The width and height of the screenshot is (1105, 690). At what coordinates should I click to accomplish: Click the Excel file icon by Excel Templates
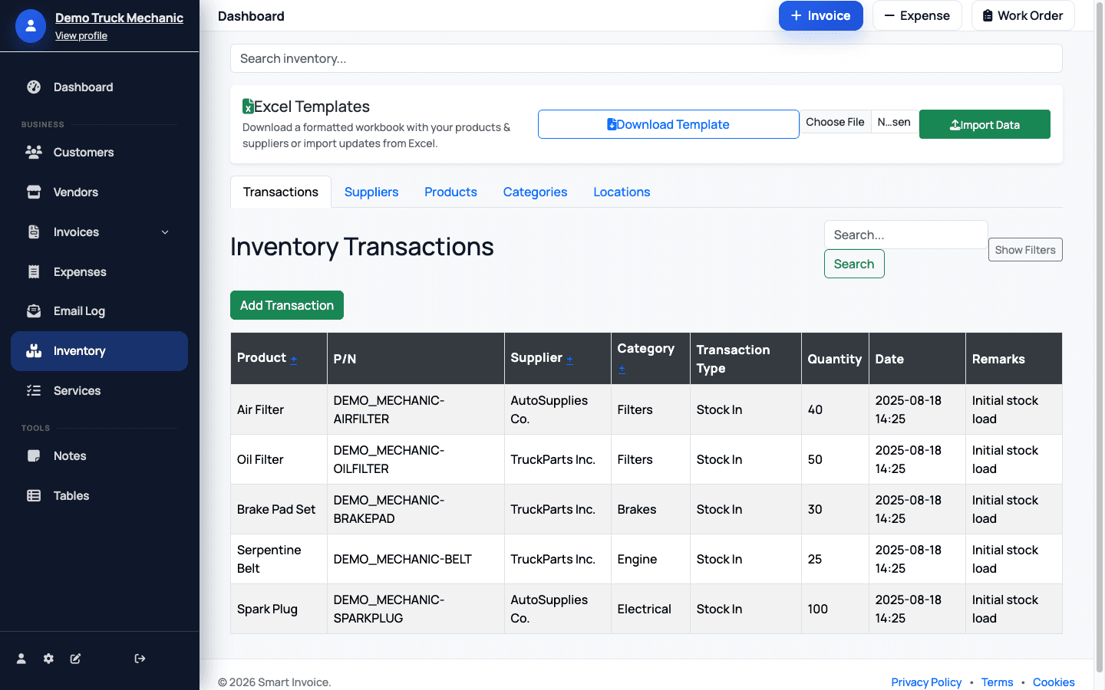point(248,107)
